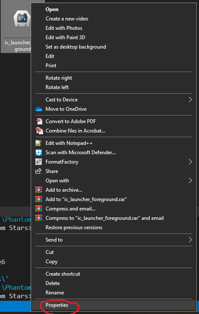Click WinRAR icon beside Compress to rar and email

click(x=39, y=218)
